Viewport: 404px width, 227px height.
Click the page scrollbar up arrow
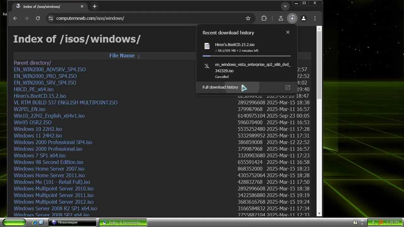click(x=319, y=28)
